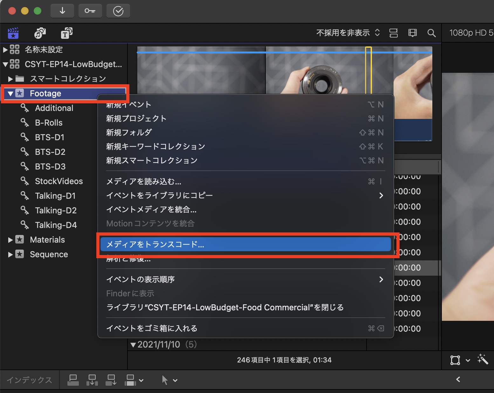
Task: Select the BTS-D2 keyword collection
Action: coord(50,152)
